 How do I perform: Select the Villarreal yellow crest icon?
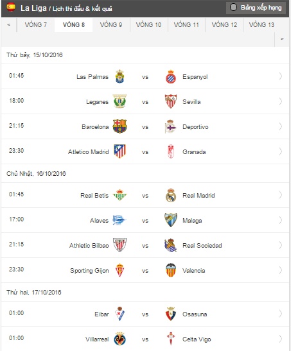pyautogui.click(x=119, y=339)
